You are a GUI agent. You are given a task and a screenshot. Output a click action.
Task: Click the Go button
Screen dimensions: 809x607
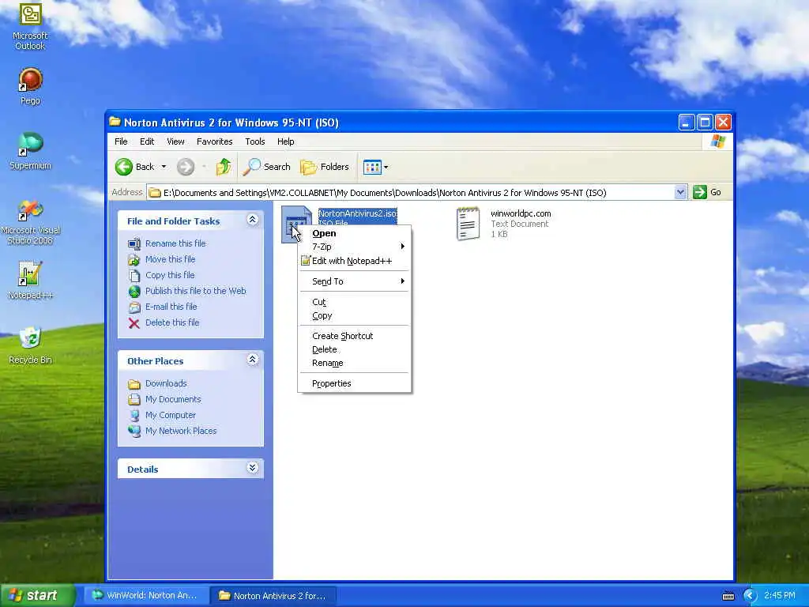[707, 192]
